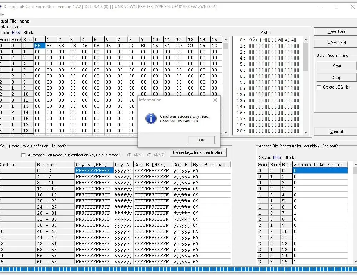The image size is (357, 275).
Task: Open Define keys for authentication
Action: click(198, 152)
